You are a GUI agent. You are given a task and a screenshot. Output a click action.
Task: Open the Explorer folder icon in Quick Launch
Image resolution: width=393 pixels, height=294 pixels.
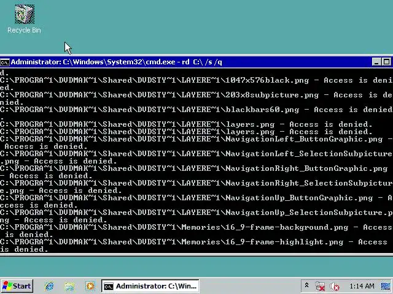pos(69,286)
